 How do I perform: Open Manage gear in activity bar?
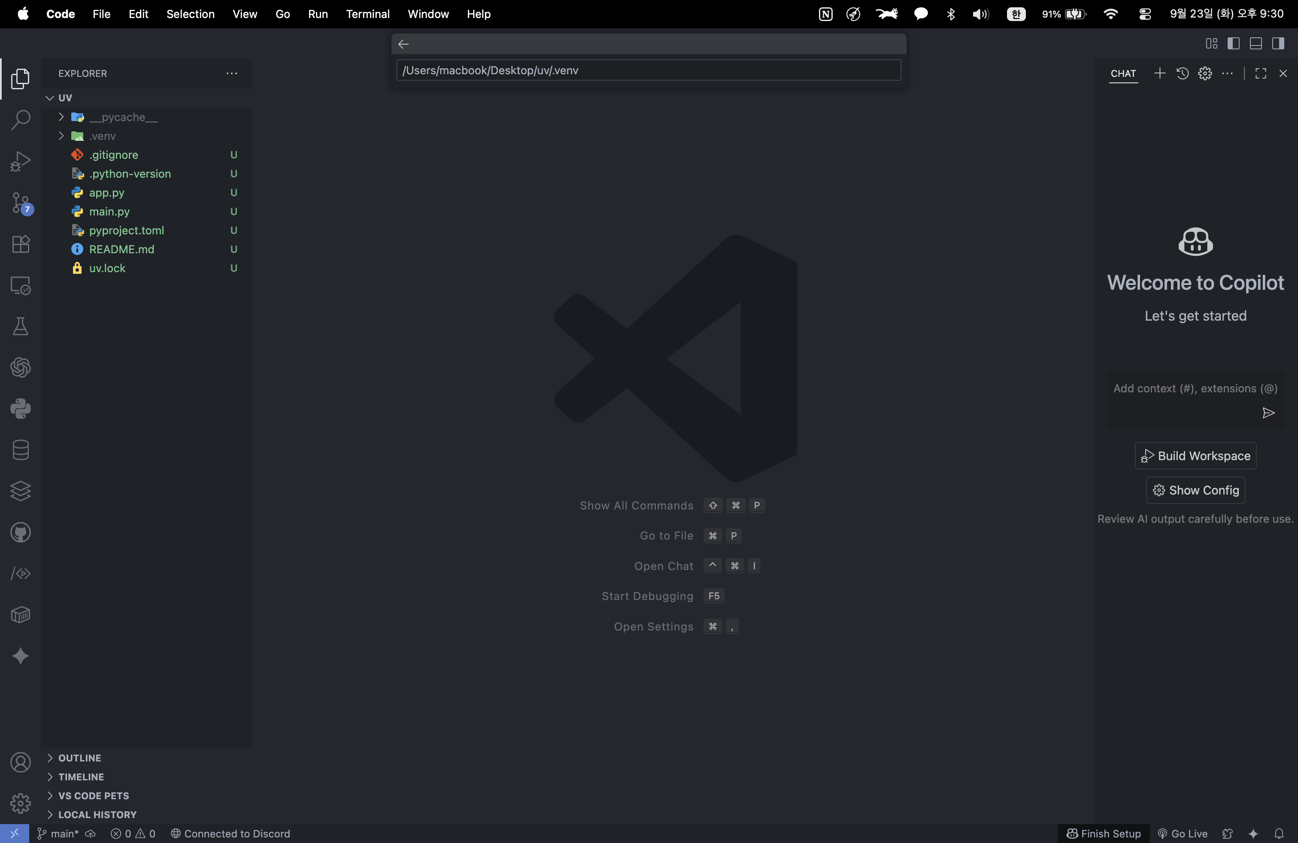tap(20, 803)
